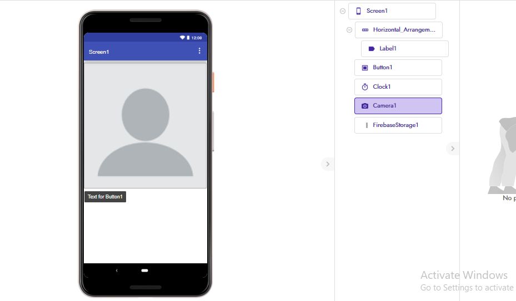Image resolution: width=516 pixels, height=301 pixels.
Task: Click the chevron arrow right of component tree
Action: 453,149
